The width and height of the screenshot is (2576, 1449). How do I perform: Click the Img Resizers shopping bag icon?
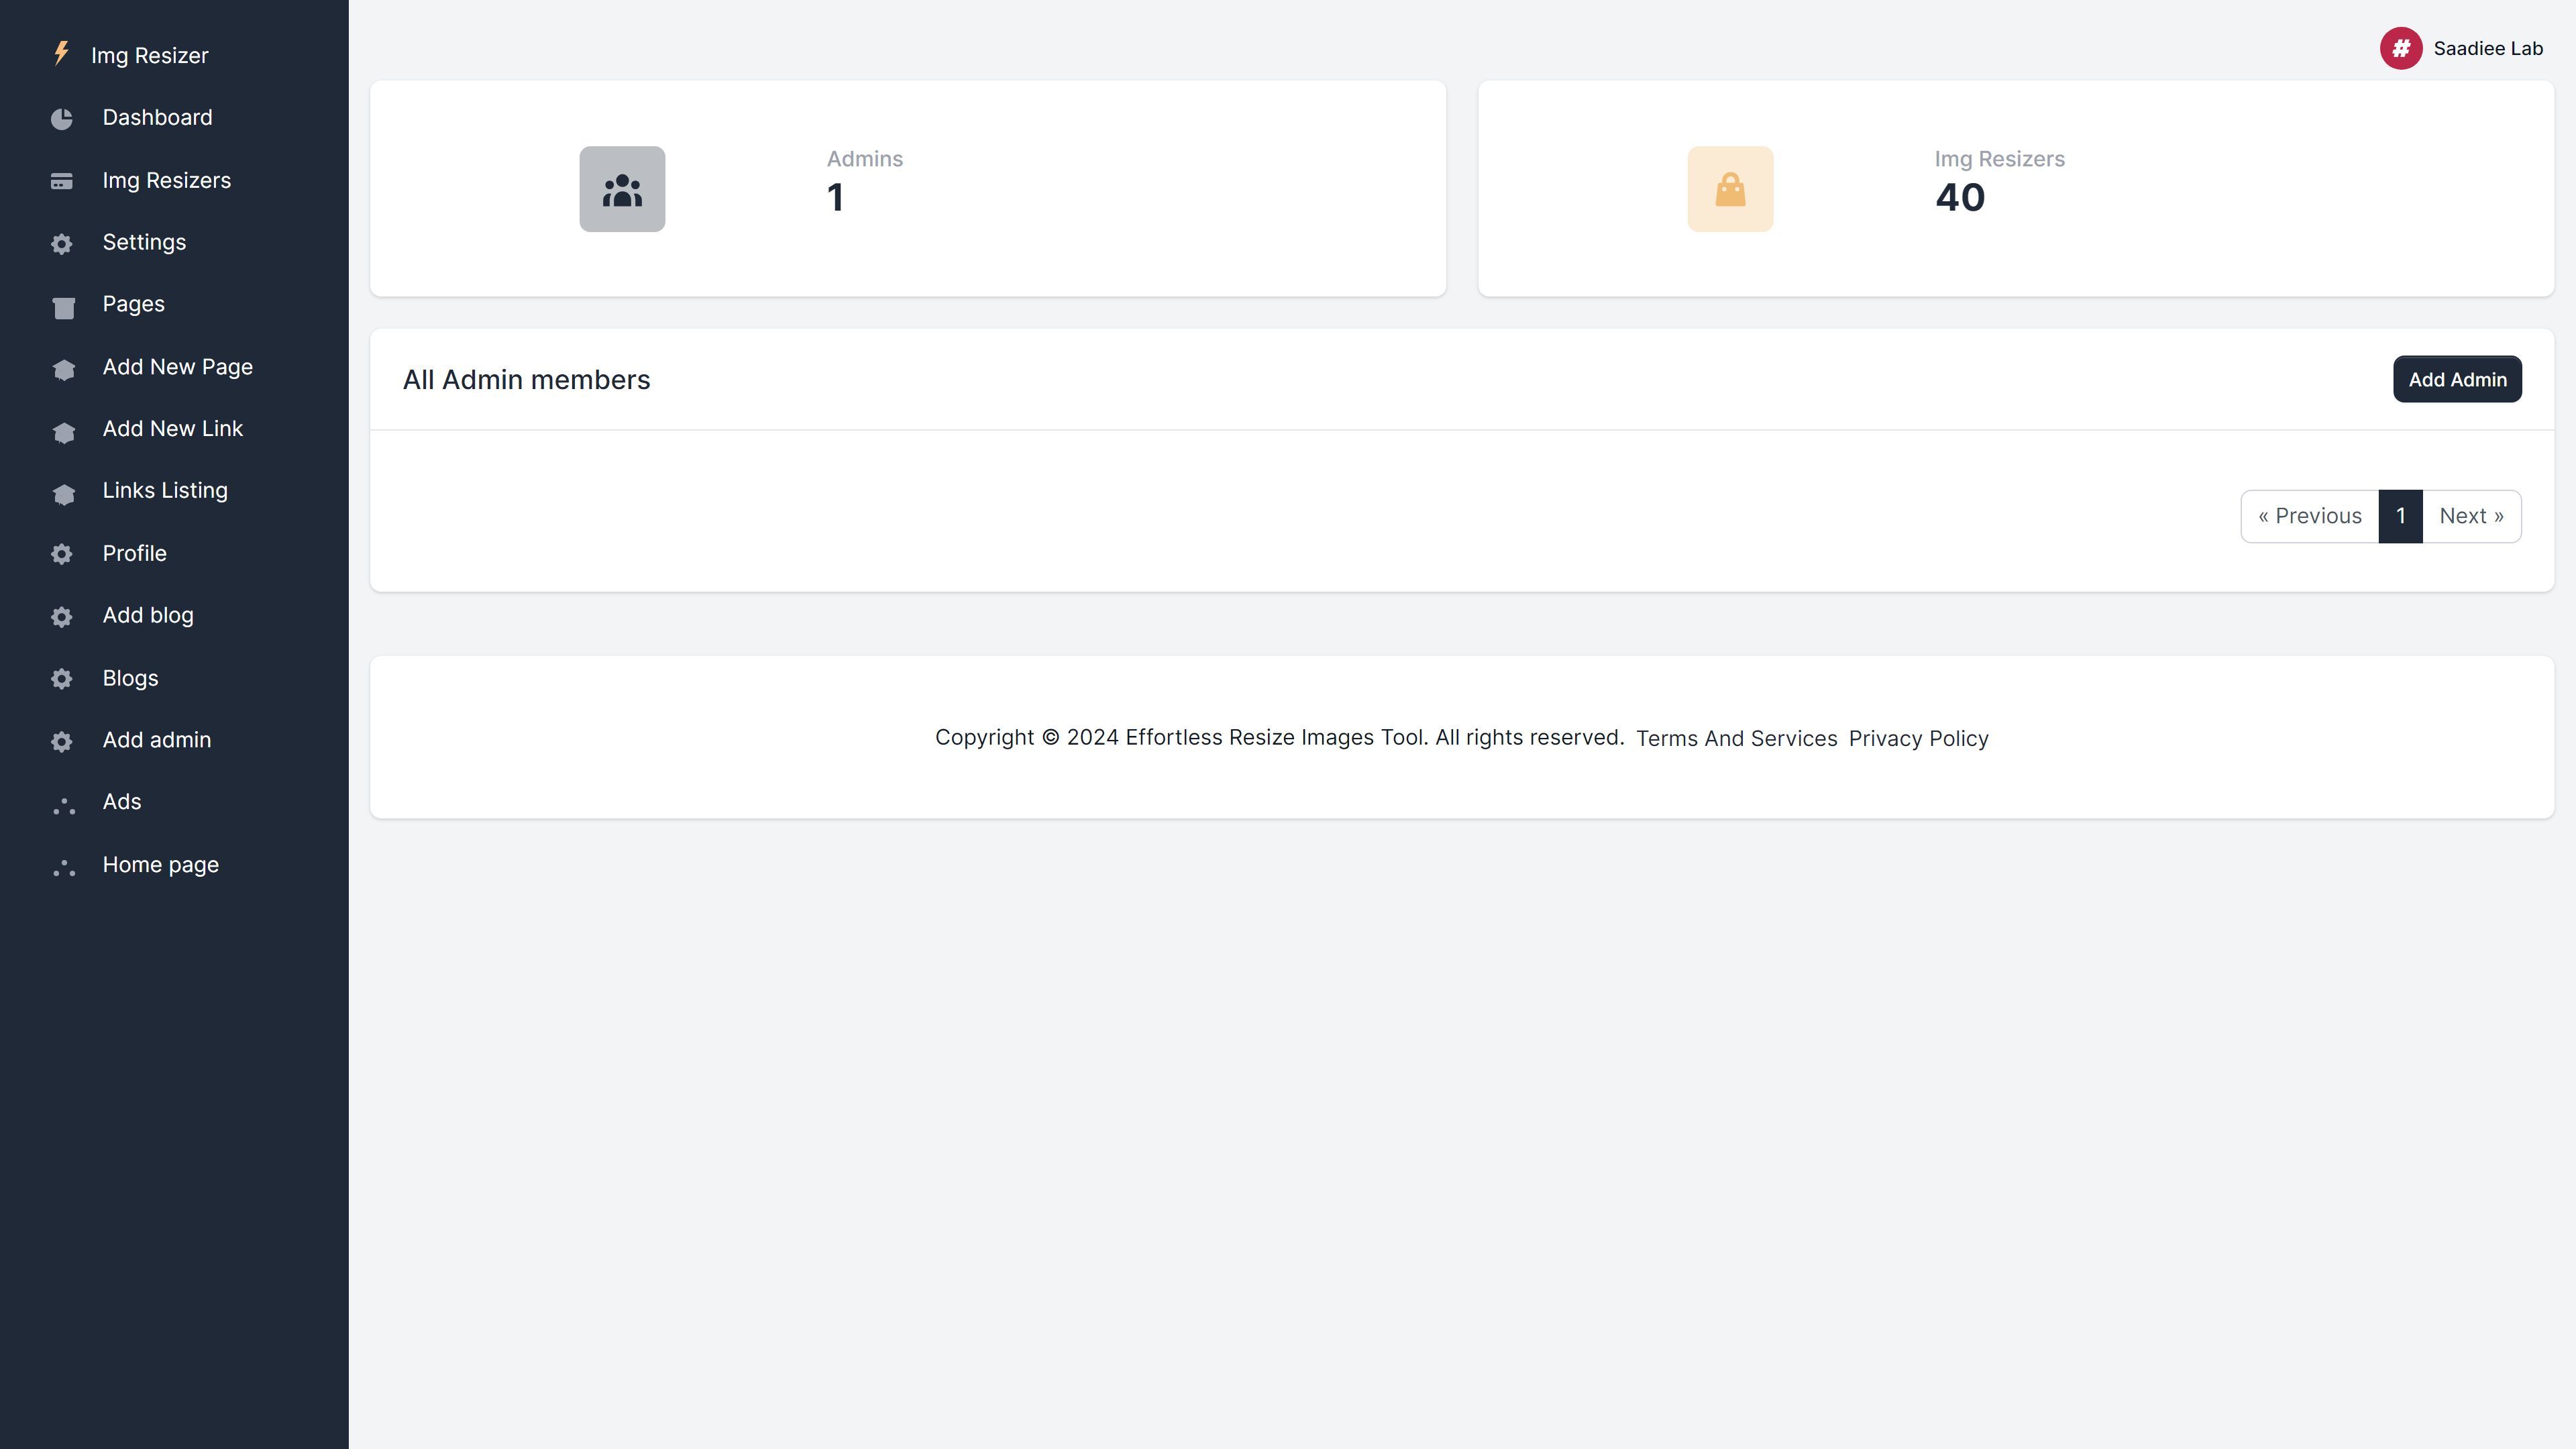click(1730, 189)
